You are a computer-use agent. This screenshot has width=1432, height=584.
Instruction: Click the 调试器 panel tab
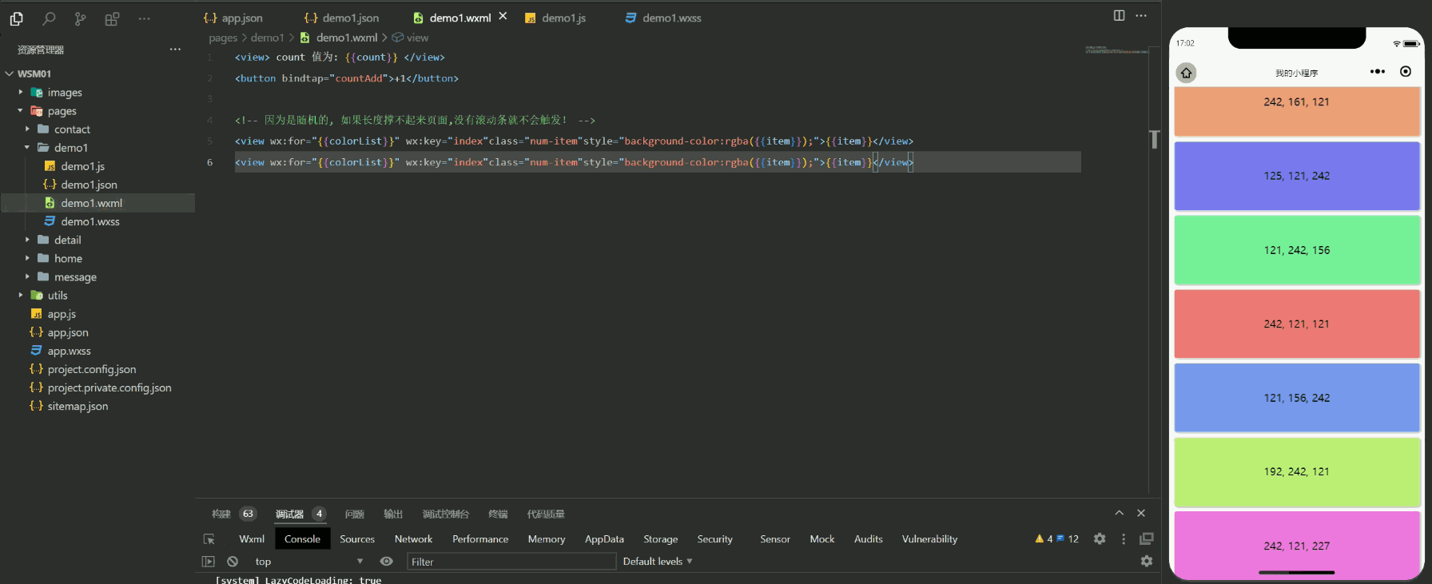[289, 514]
